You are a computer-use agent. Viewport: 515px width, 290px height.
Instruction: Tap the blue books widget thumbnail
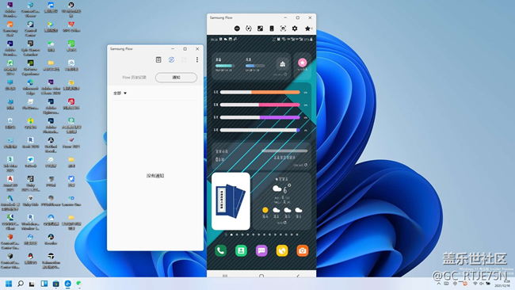click(231, 201)
